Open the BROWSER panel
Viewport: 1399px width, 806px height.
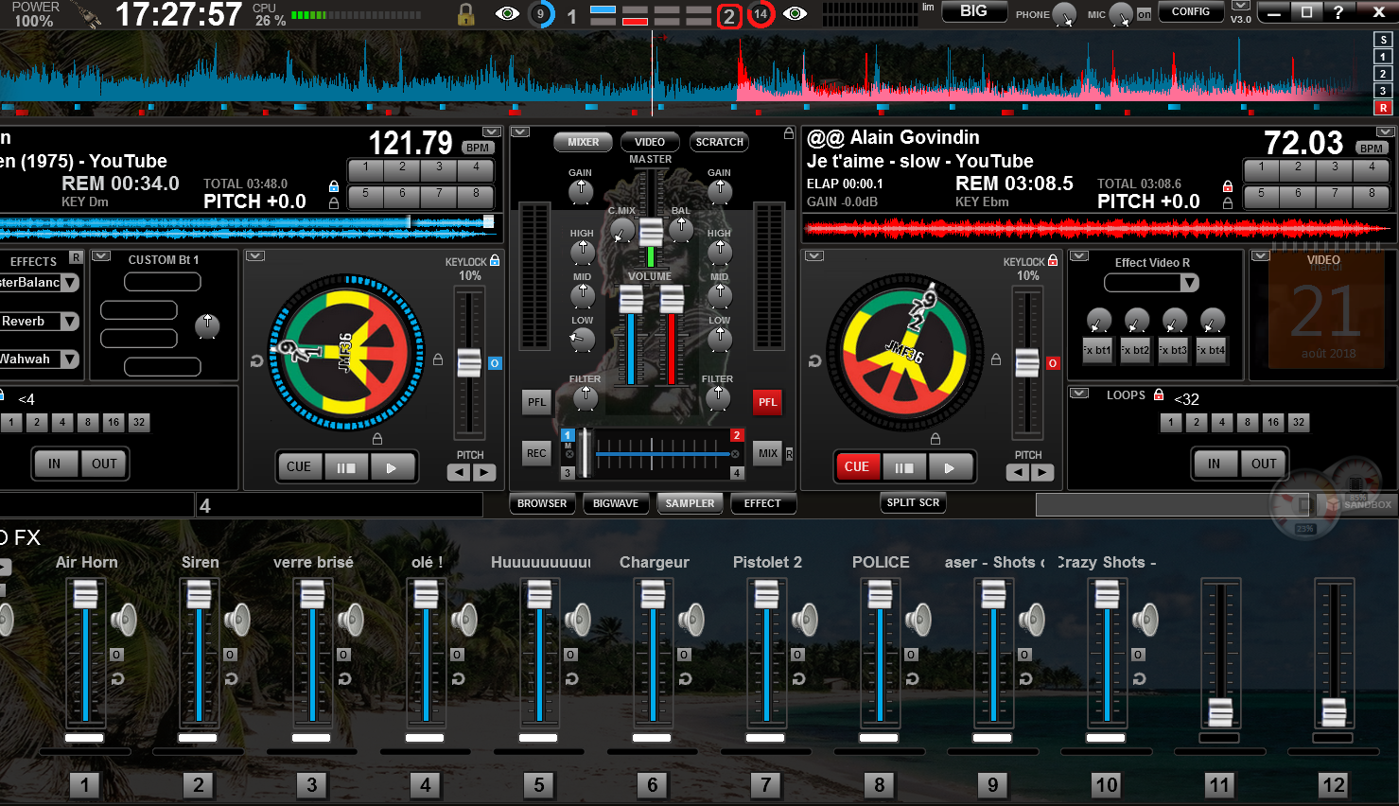(542, 503)
